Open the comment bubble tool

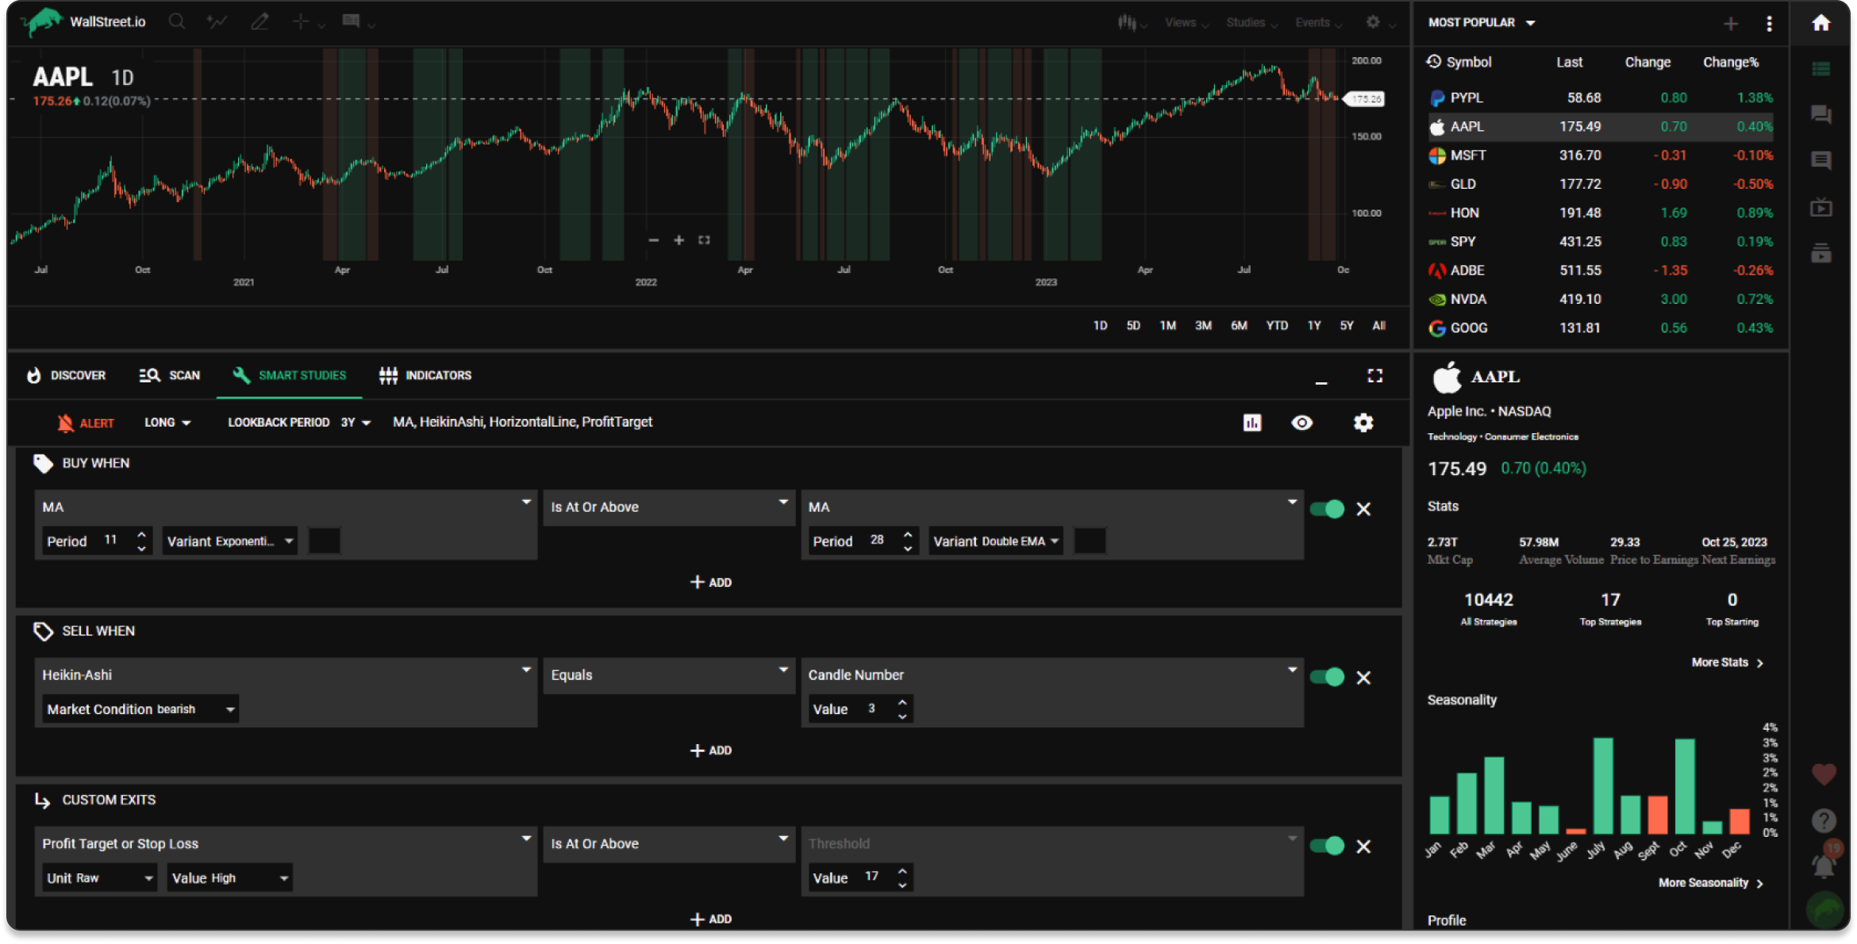351,21
